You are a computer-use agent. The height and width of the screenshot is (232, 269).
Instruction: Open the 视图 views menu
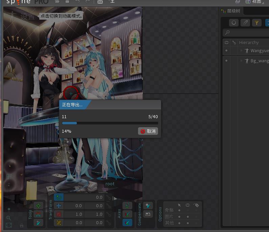coord(256,2)
